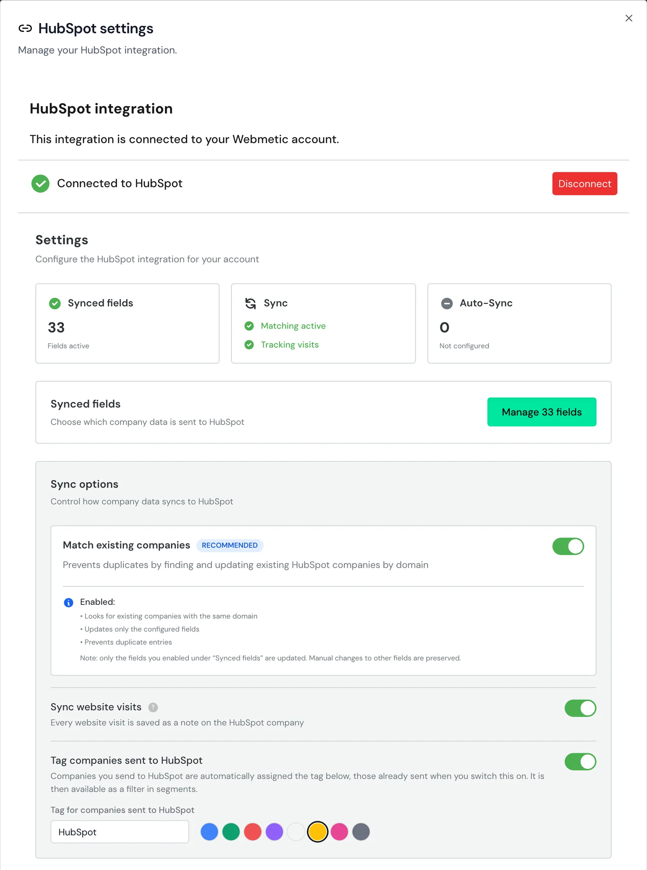
Task: Click 'Looks for existing companies with the same domain'
Action: click(171, 616)
